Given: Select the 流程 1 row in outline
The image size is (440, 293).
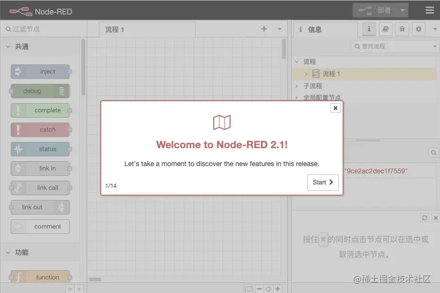Looking at the screenshot, I should [364, 74].
